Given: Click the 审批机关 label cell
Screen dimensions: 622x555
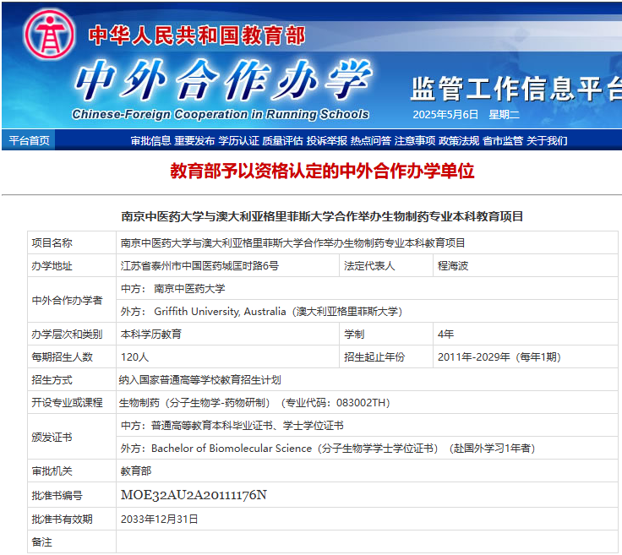Looking at the screenshot, I should click(x=72, y=471).
